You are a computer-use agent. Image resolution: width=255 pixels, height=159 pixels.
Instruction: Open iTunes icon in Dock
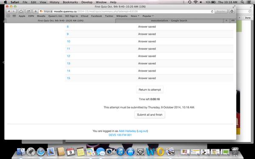point(121,152)
